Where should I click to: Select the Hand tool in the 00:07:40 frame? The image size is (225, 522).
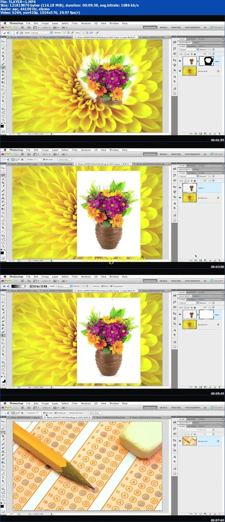(3, 496)
